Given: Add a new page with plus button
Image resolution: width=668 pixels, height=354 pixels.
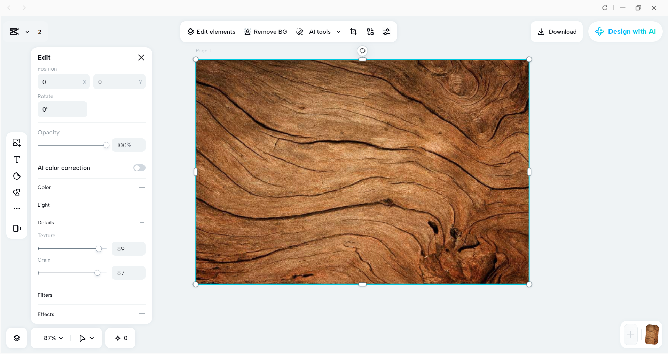Looking at the screenshot, I should [630, 335].
